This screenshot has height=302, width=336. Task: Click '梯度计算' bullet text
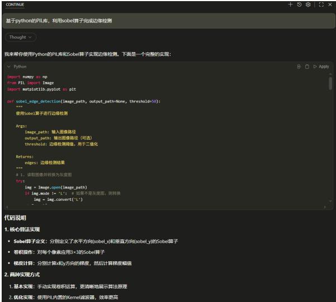[73, 263]
